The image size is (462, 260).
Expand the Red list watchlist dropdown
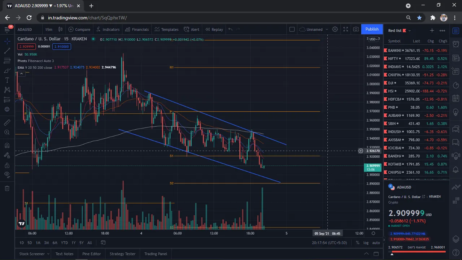(x=399, y=30)
